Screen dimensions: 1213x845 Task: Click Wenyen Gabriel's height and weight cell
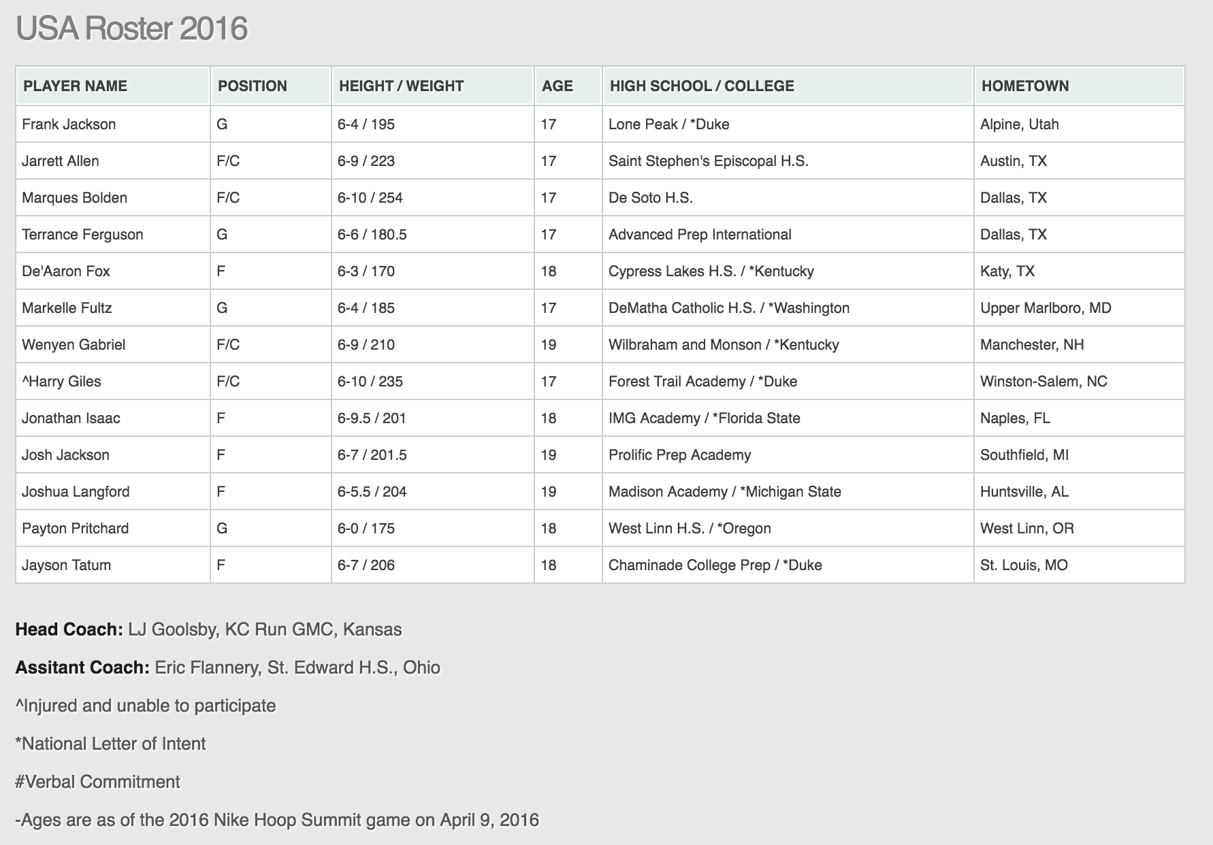[x=366, y=345]
